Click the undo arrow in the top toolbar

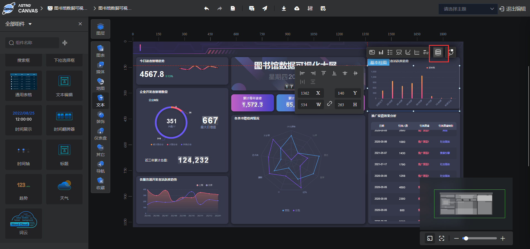click(206, 9)
